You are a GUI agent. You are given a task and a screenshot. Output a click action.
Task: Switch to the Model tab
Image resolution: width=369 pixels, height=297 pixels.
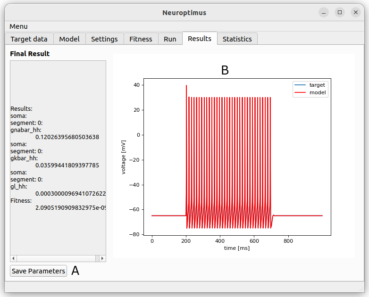coord(69,39)
